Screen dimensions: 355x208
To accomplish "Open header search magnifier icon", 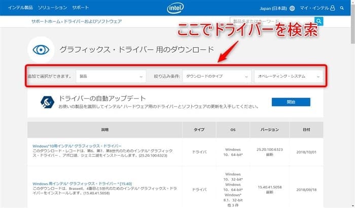I will 342,8.
